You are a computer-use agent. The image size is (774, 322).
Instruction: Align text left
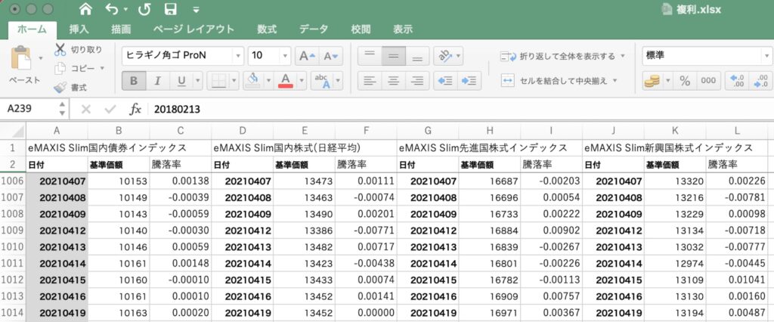[369, 80]
